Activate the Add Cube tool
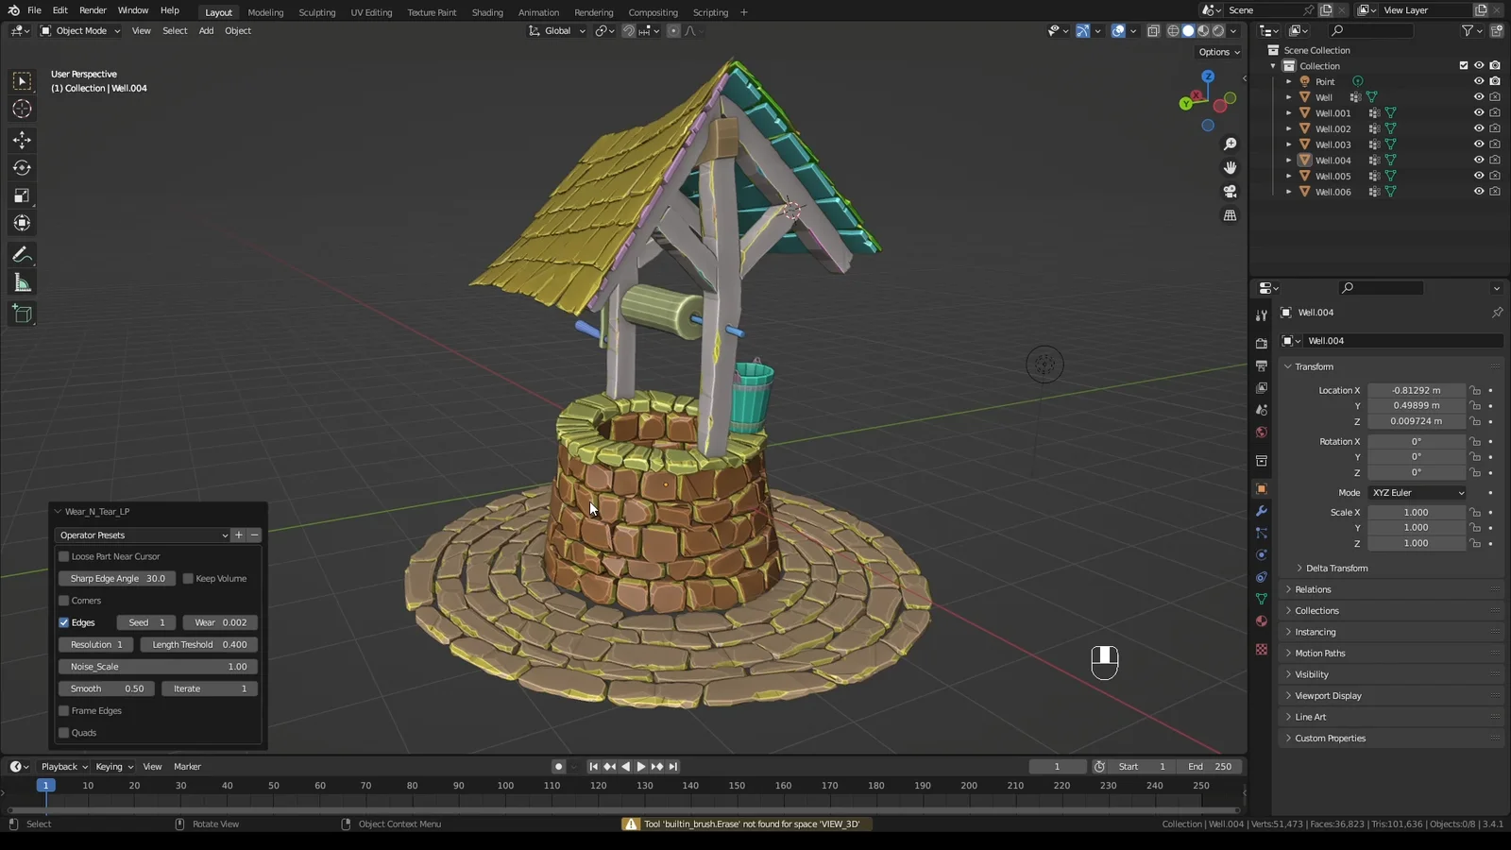This screenshot has height=850, width=1511. click(22, 314)
